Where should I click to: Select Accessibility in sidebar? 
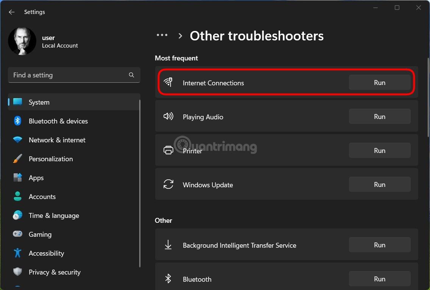tap(74, 253)
